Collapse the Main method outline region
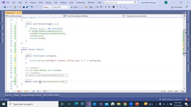The height and width of the screenshot is (107, 191). click(16, 24)
